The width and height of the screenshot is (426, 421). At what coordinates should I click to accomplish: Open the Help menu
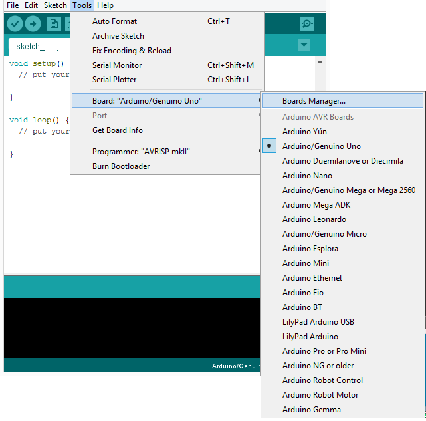105,5
